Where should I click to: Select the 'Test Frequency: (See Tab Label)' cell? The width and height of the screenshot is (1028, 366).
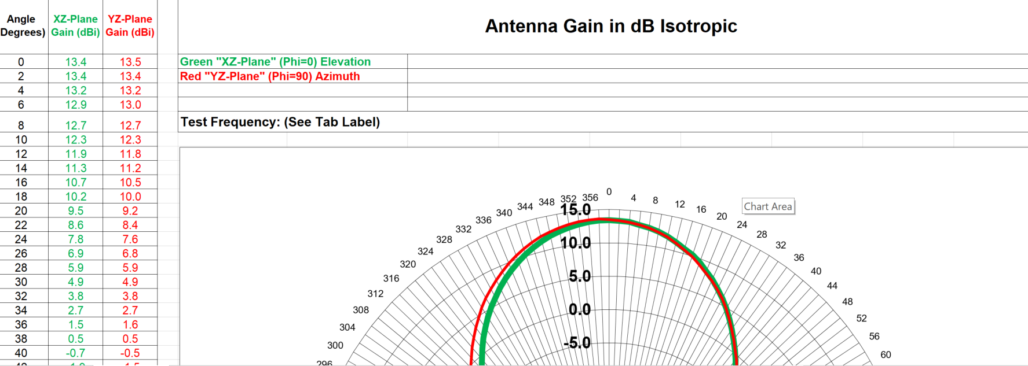pos(603,122)
